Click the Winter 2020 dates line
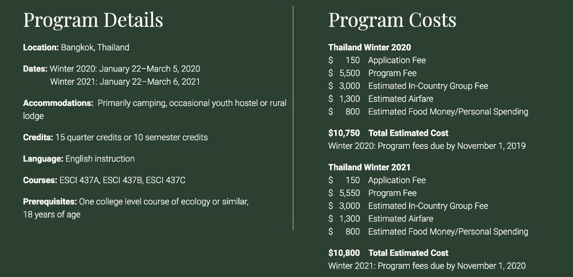 (x=112, y=69)
